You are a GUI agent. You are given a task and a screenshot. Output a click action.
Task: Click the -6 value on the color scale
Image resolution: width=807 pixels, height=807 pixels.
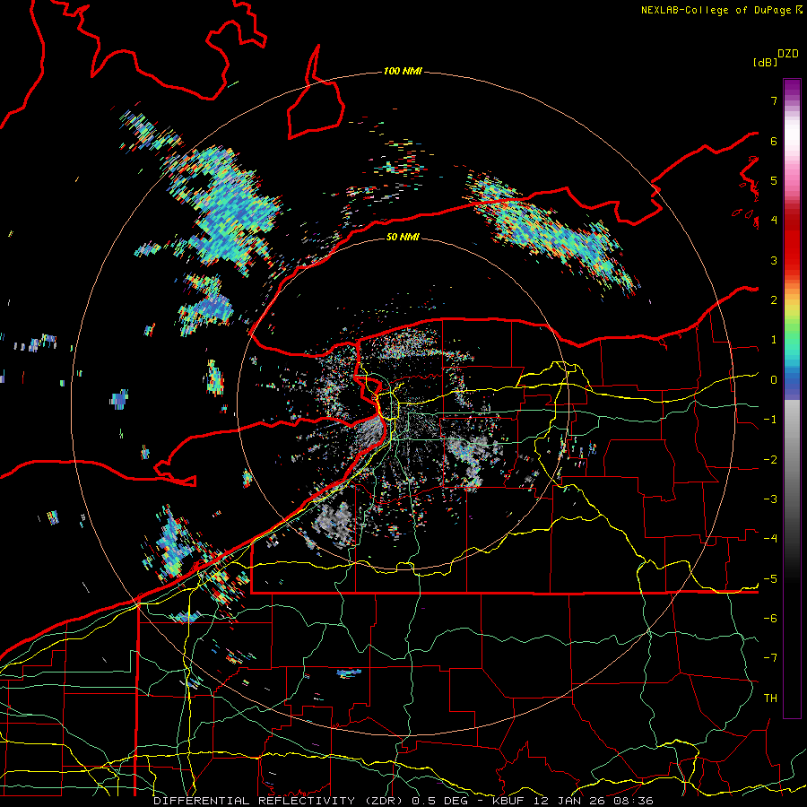(x=770, y=619)
